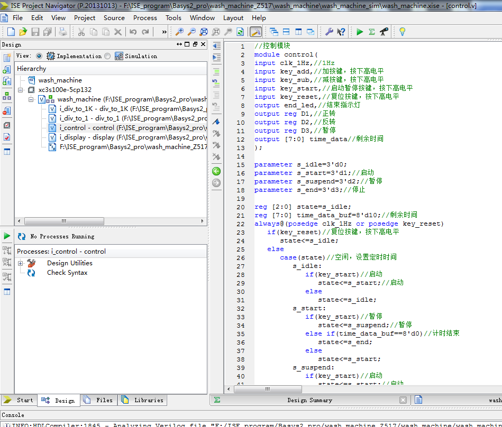The image size is (502, 427).
Task: Switch to the Libraries tab
Action: 143,400
